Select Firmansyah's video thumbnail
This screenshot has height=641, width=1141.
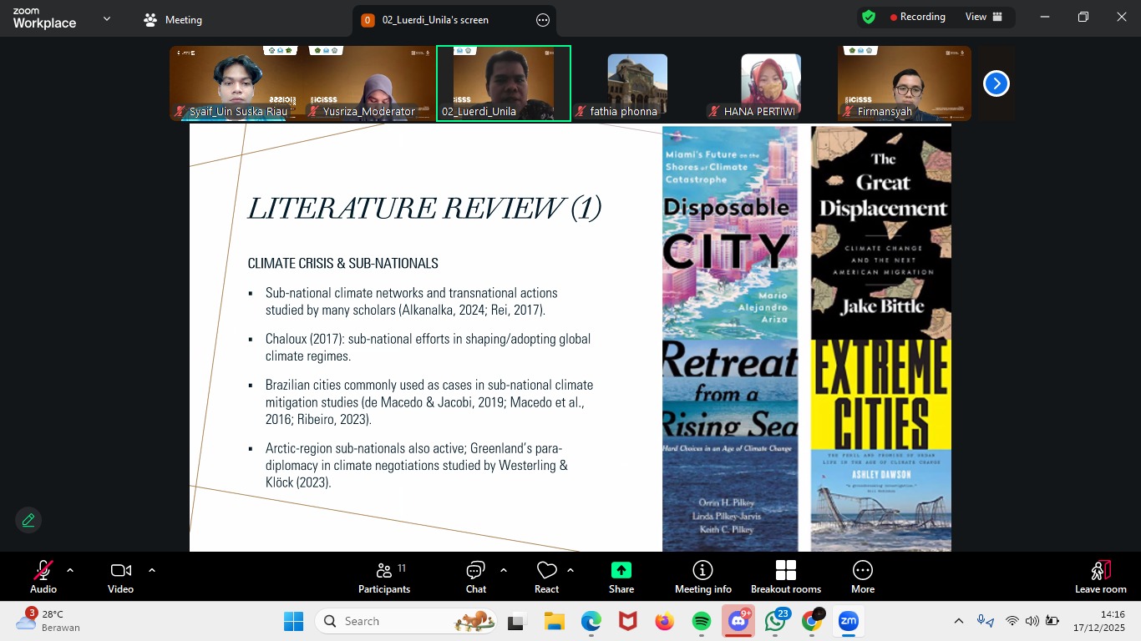pos(905,83)
